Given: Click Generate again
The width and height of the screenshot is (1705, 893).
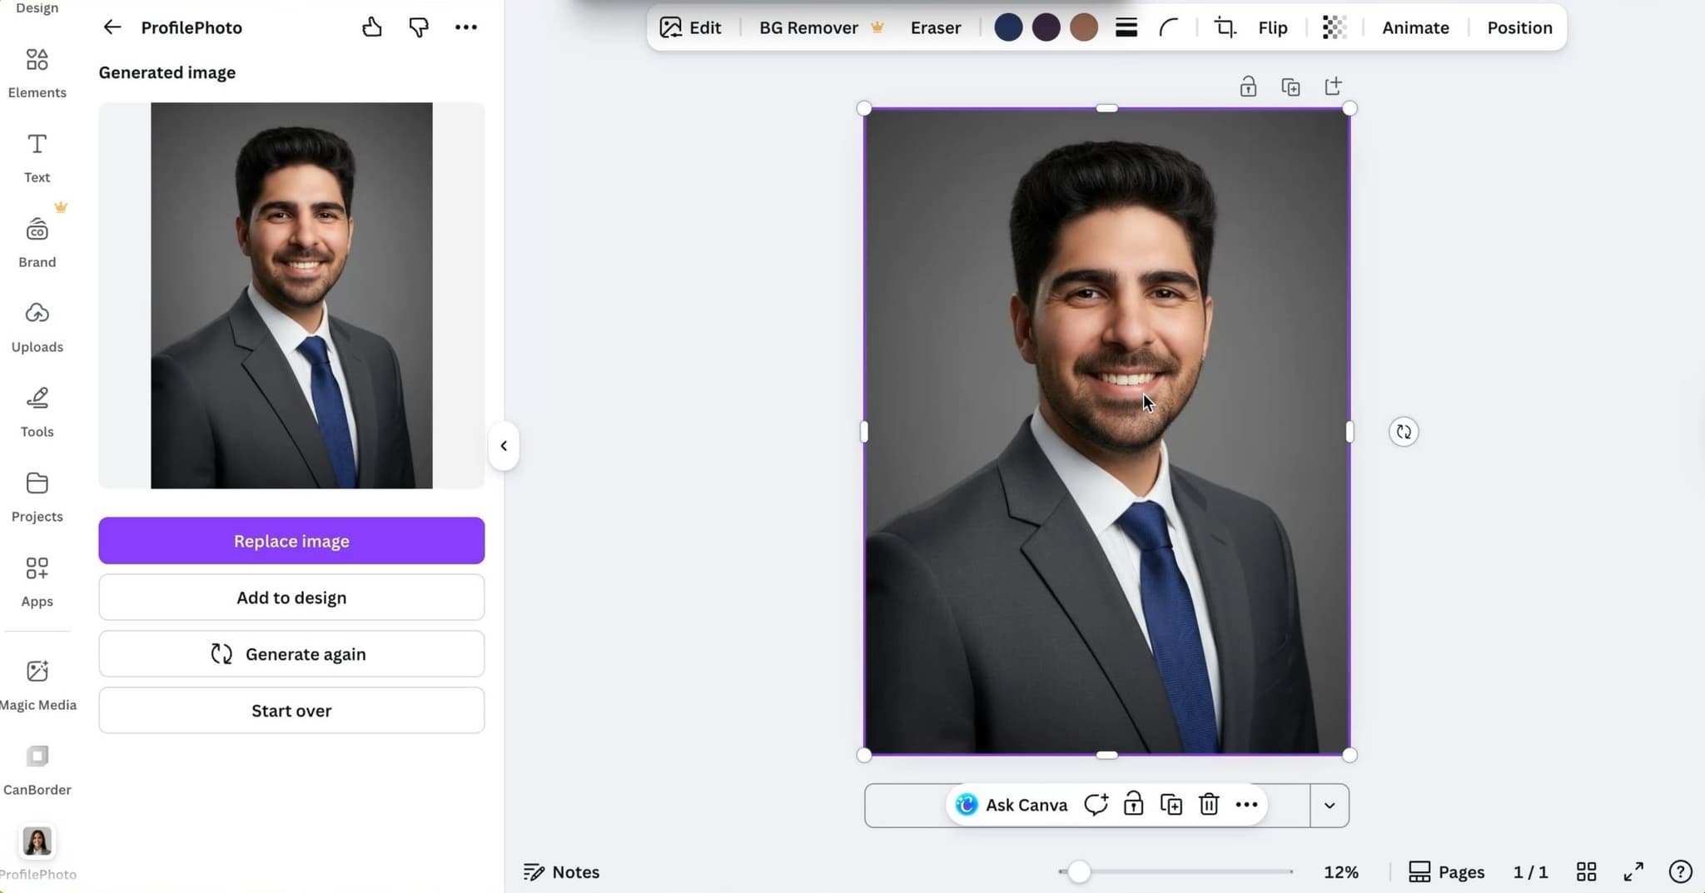Looking at the screenshot, I should pyautogui.click(x=291, y=654).
